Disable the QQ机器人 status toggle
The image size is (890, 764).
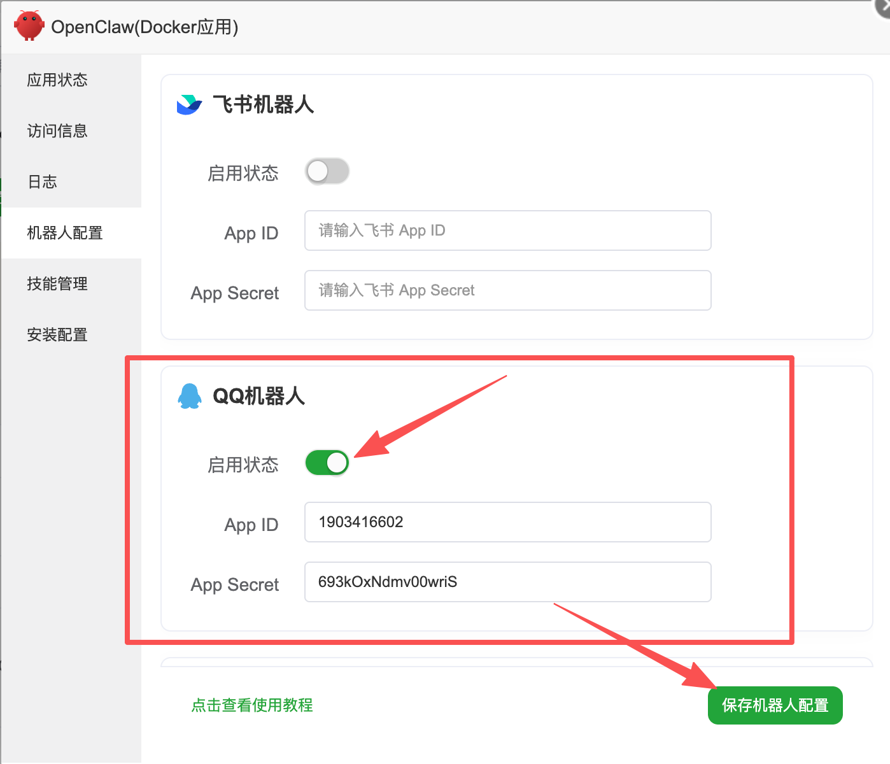(327, 463)
